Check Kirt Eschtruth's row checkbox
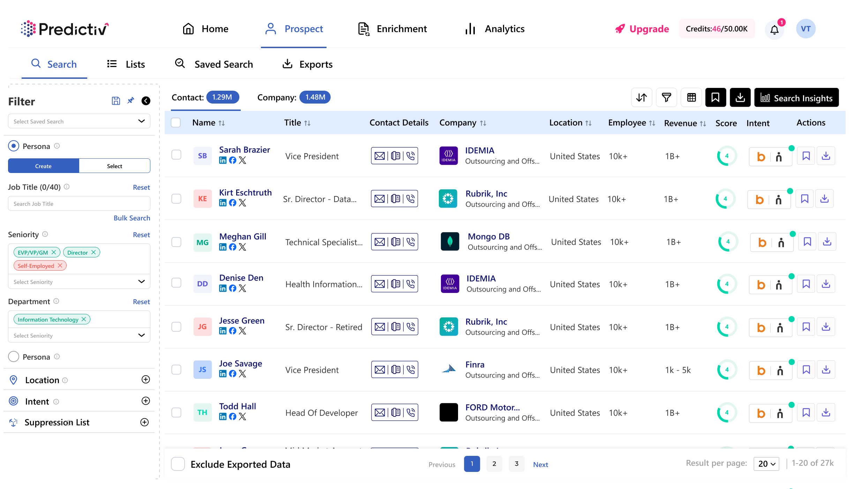854x489 pixels. [x=177, y=199]
